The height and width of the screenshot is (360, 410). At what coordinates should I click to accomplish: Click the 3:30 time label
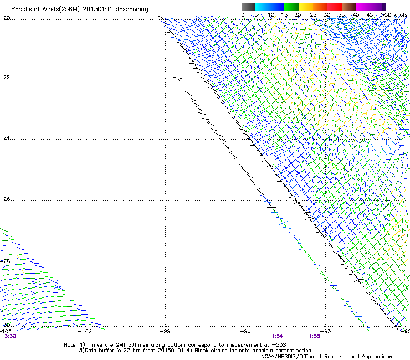tap(10, 336)
